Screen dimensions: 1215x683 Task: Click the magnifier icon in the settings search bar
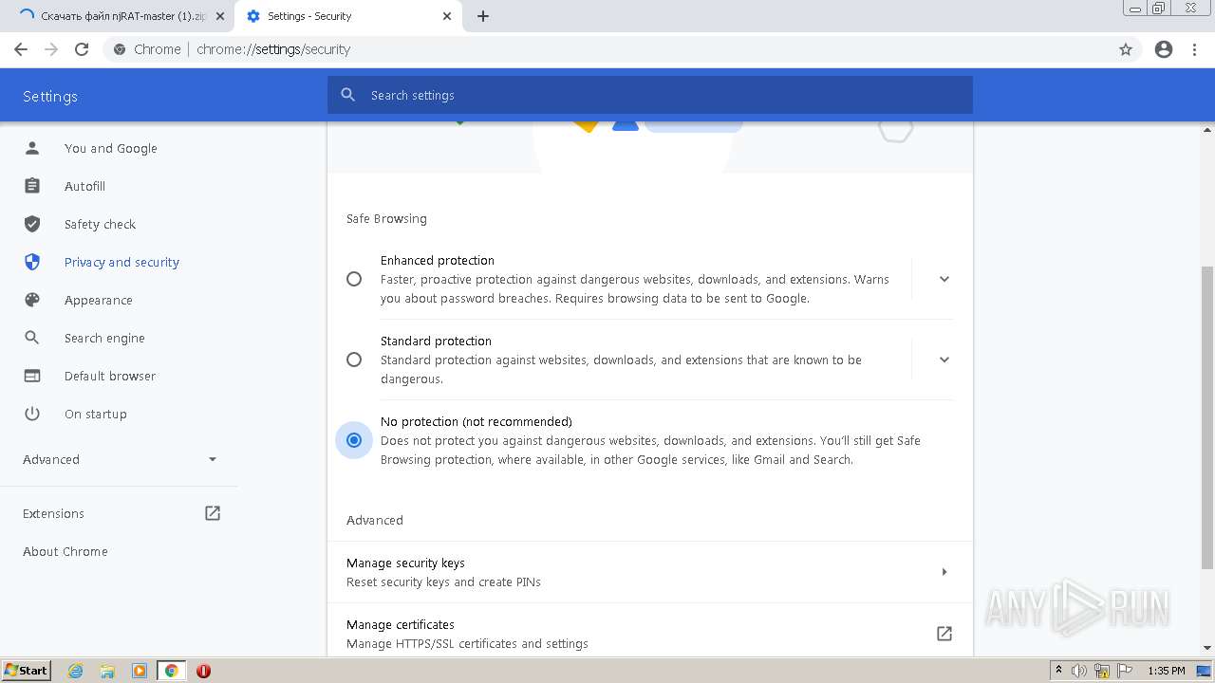pyautogui.click(x=348, y=95)
